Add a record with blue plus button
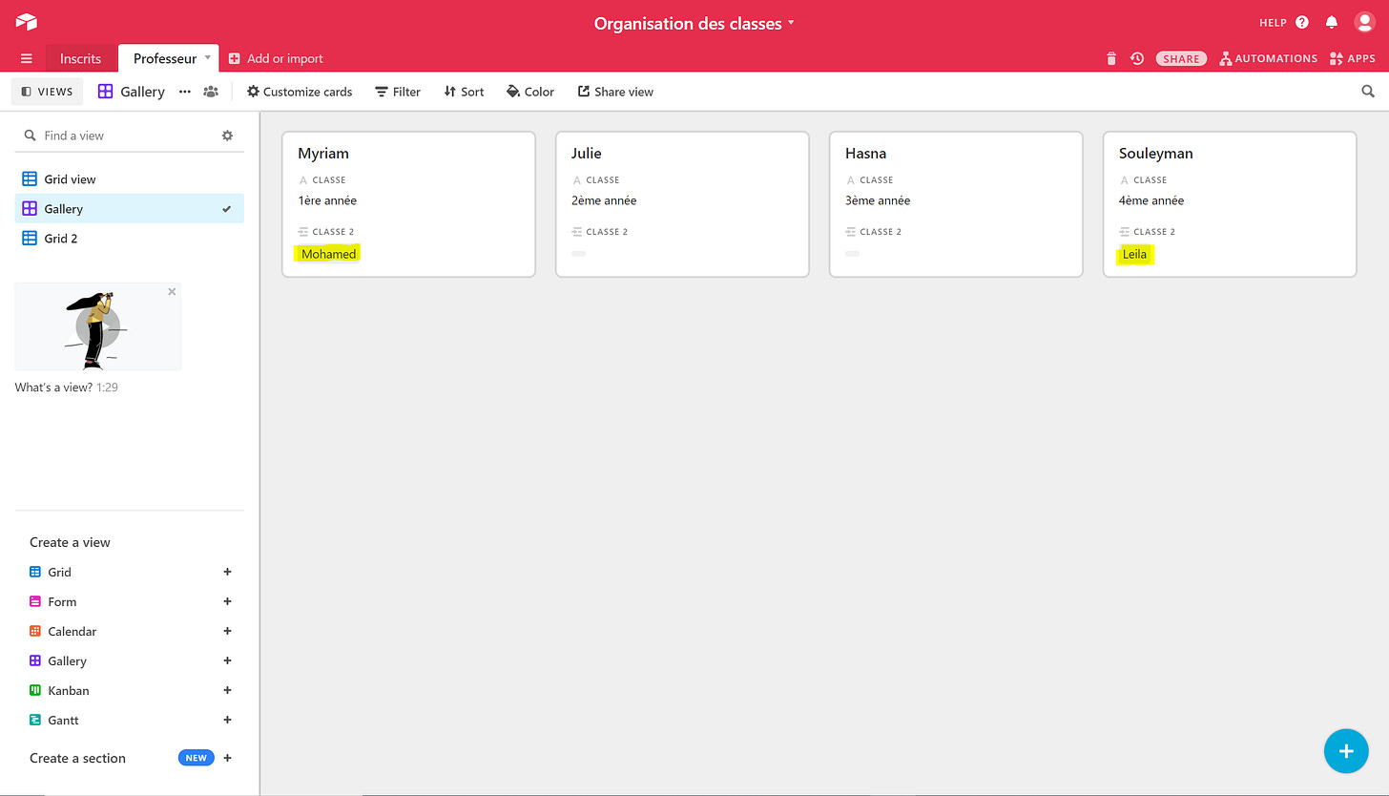This screenshot has height=796, width=1389. pyautogui.click(x=1346, y=750)
